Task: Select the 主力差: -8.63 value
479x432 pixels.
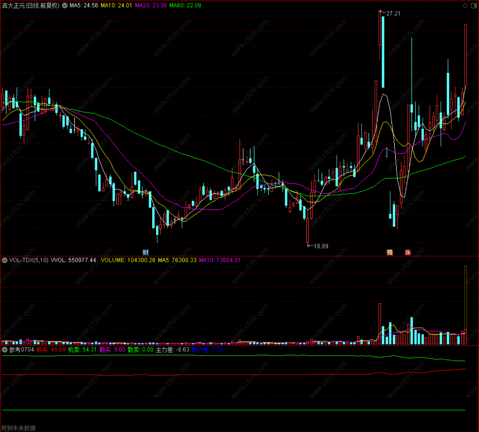Action: point(173,350)
